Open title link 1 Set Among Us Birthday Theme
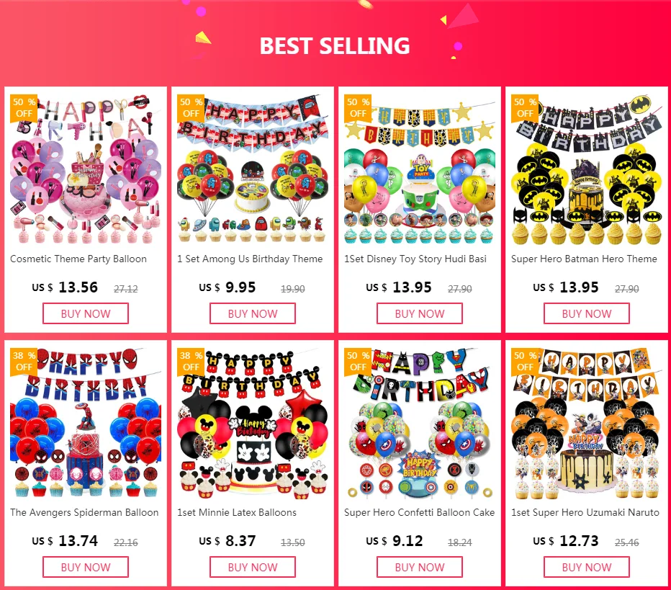The image size is (671, 590). pos(250,259)
